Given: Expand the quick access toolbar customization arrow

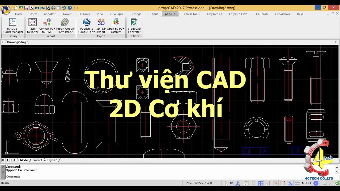Looking at the screenshot, I should click(77, 8).
